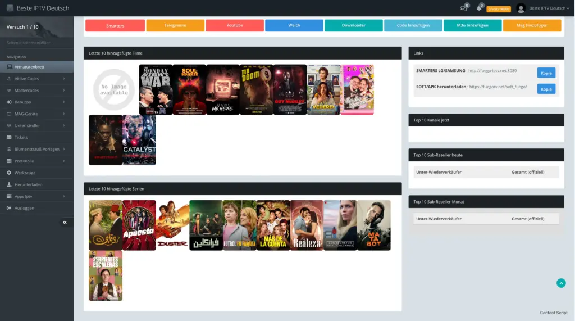Open the Tickets menu item
The width and height of the screenshot is (575, 321).
pyautogui.click(x=36, y=137)
